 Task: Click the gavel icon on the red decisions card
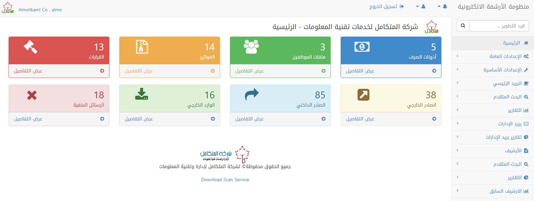pos(31,47)
